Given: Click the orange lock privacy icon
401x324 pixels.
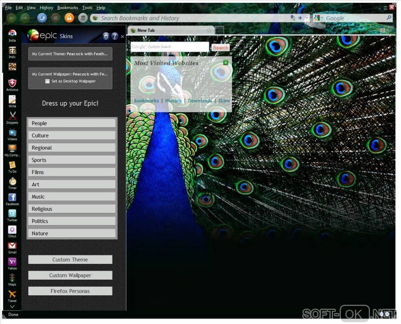Looking at the screenshot, I should 69,18.
